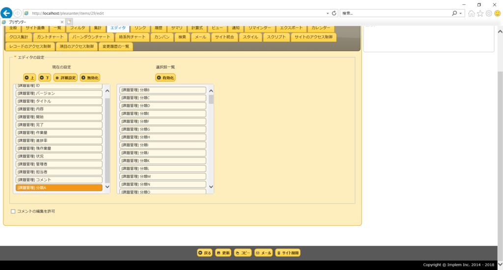503x270 pixels.
Task: Go back with the browser back arrow
Action: 6,13
